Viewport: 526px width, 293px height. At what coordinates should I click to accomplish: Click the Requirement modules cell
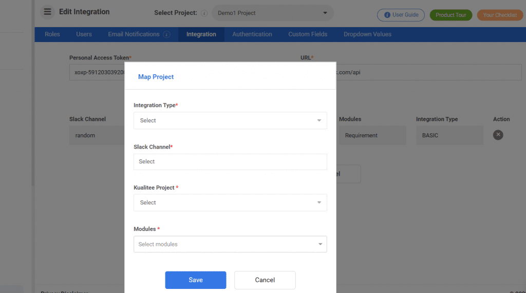(372, 135)
